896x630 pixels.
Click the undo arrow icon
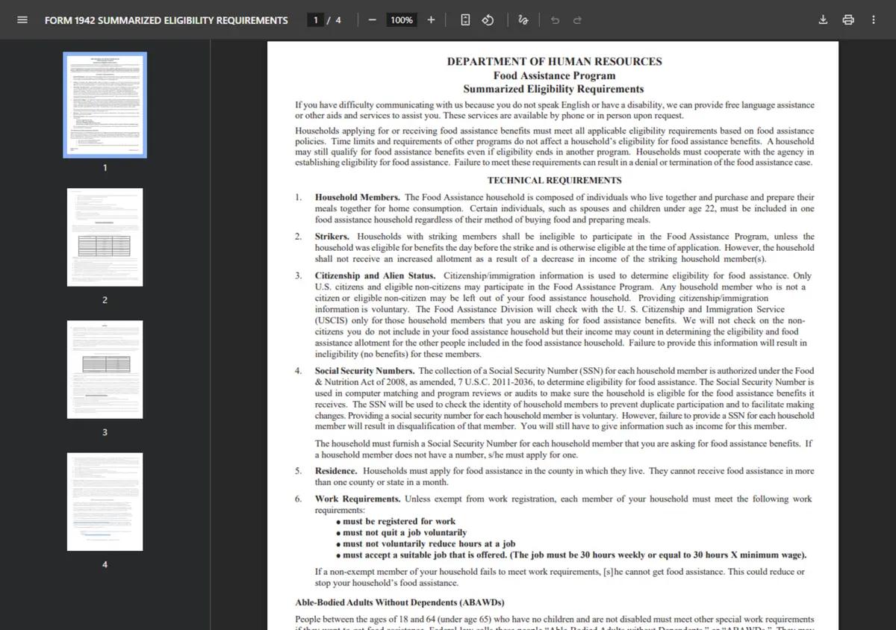pos(555,20)
